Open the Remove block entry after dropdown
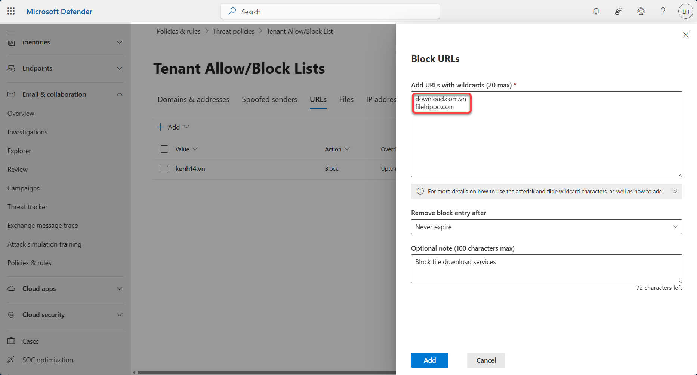 click(x=546, y=227)
